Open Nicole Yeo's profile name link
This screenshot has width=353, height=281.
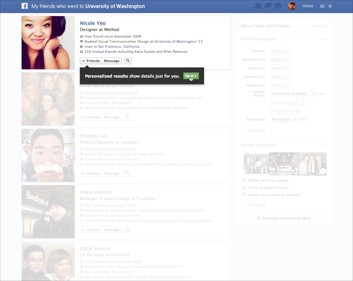point(93,23)
